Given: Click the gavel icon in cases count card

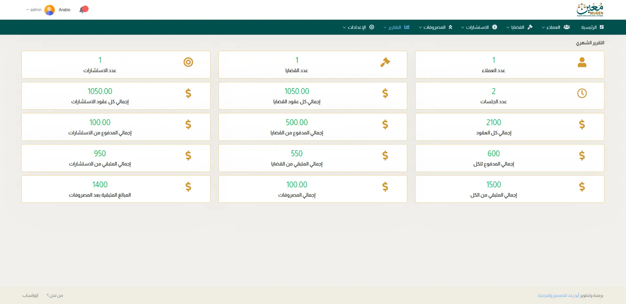Looking at the screenshot, I should 385,62.
